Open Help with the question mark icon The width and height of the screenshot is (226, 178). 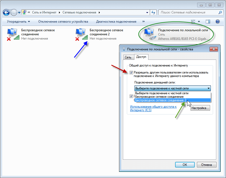pyautogui.click(x=217, y=22)
